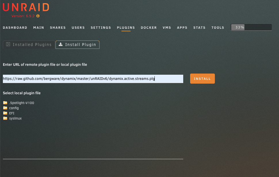Image resolution: width=279 pixels, height=177 pixels.
Task: Click the orange INSTALL button
Action: click(202, 78)
